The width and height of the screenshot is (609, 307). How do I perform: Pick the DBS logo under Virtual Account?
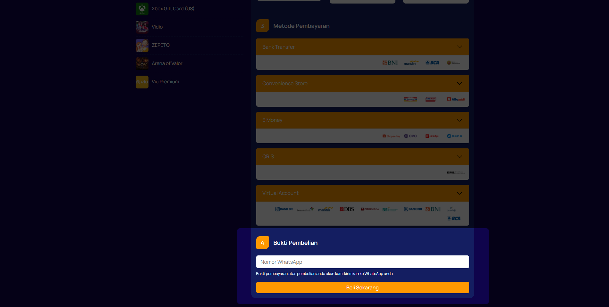(347, 209)
